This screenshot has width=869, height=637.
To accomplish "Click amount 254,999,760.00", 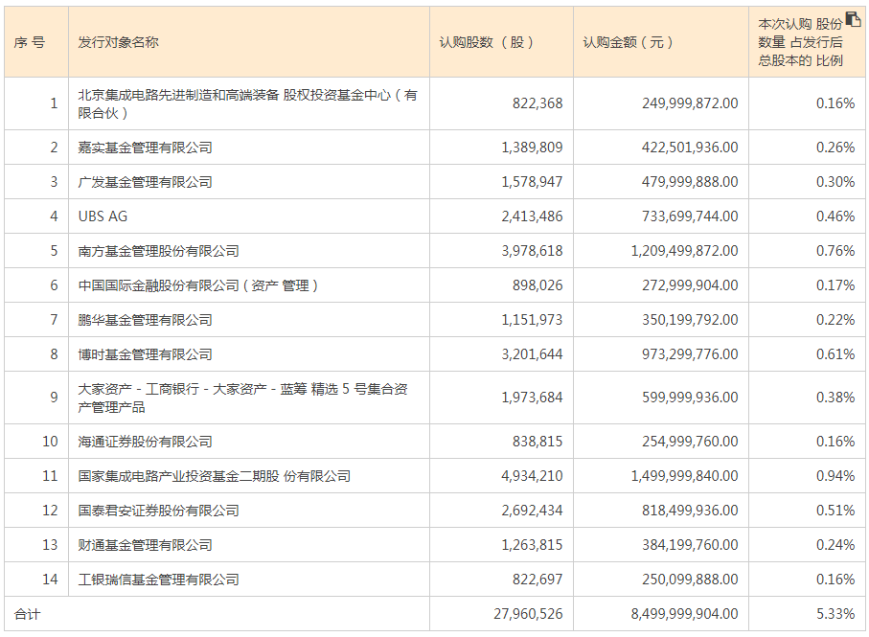I will point(690,442).
